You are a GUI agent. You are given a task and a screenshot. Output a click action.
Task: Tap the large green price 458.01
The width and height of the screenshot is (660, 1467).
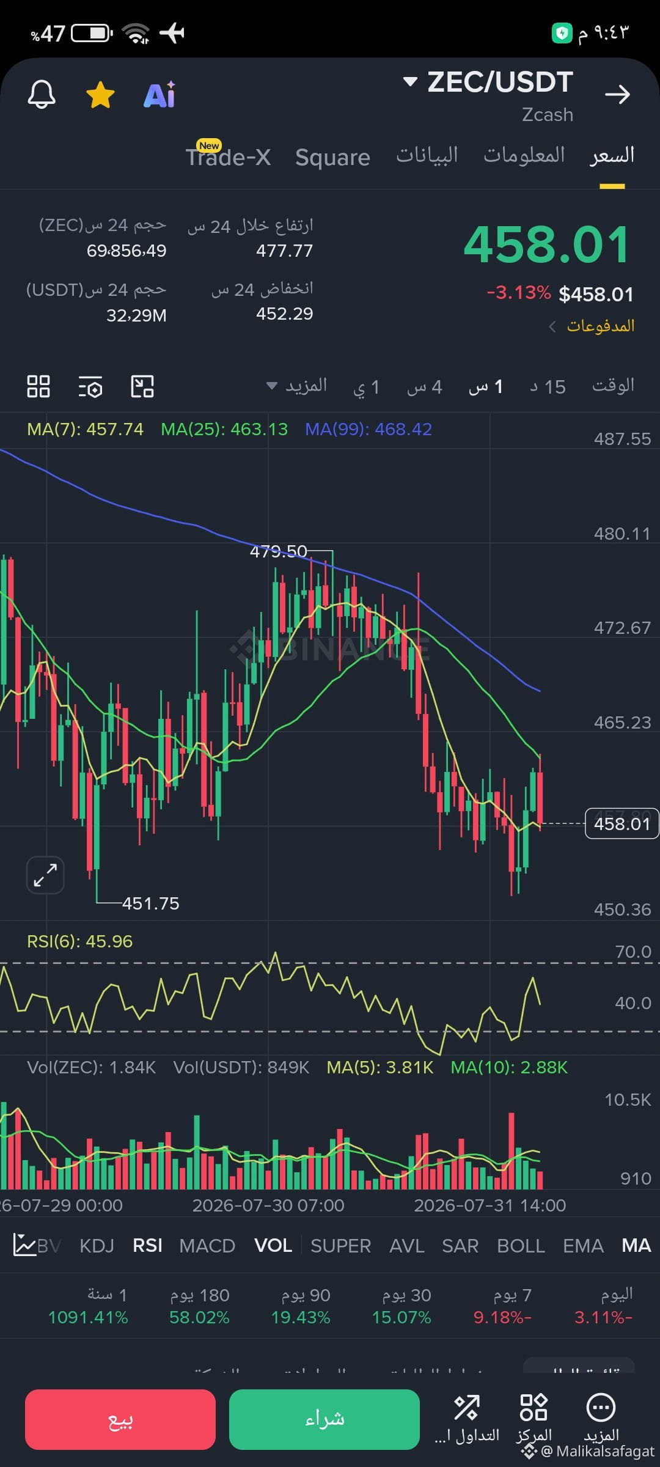point(547,244)
